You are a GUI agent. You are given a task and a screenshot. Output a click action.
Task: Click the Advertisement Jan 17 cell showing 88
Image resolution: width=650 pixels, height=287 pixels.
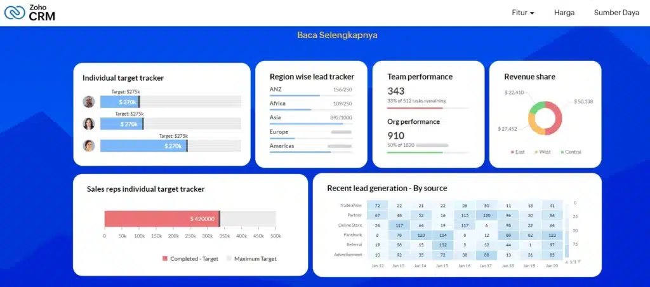[x=487, y=255]
